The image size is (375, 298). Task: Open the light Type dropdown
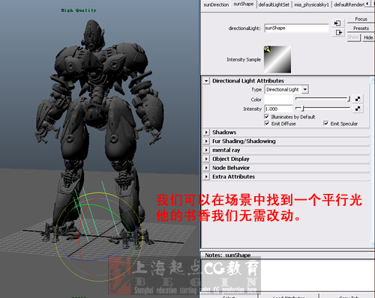286,89
